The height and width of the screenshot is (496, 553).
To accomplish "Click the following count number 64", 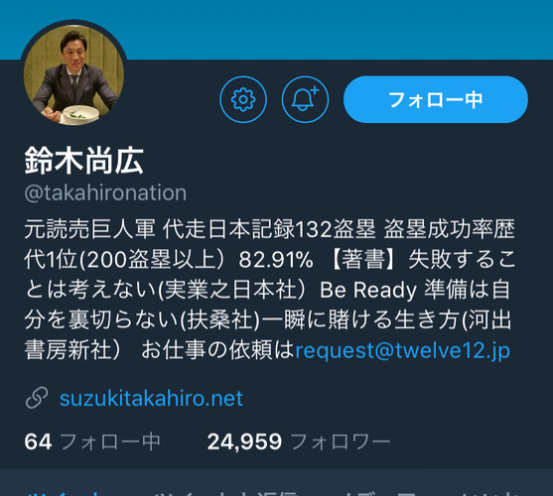I will (x=38, y=441).
